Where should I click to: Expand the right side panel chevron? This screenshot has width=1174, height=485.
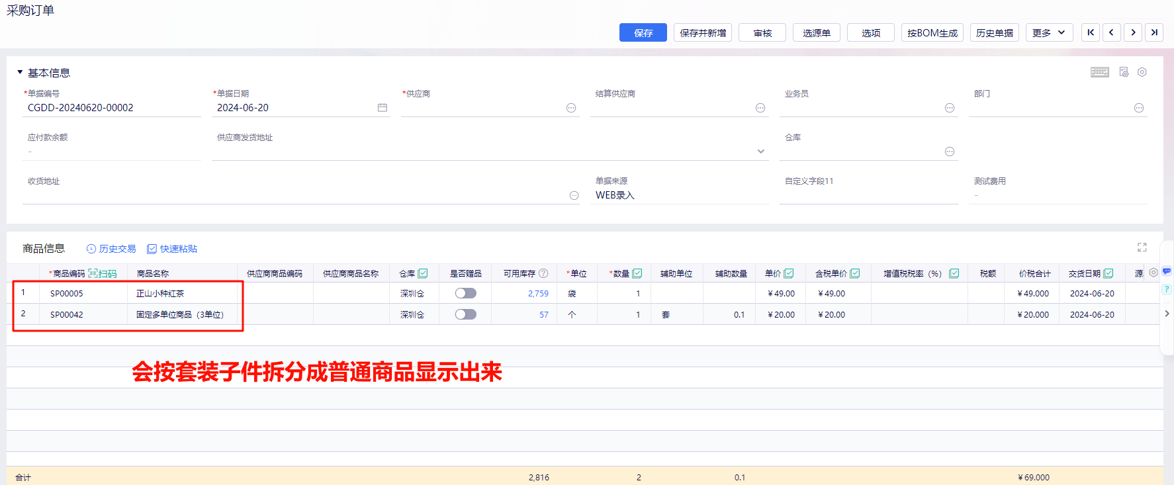pos(1167,314)
